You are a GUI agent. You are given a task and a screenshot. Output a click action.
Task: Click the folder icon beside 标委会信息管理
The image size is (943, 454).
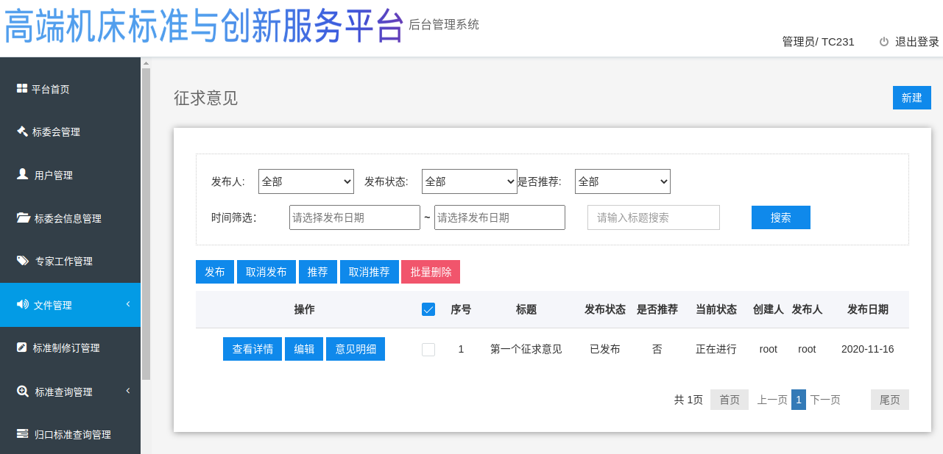tap(22, 217)
